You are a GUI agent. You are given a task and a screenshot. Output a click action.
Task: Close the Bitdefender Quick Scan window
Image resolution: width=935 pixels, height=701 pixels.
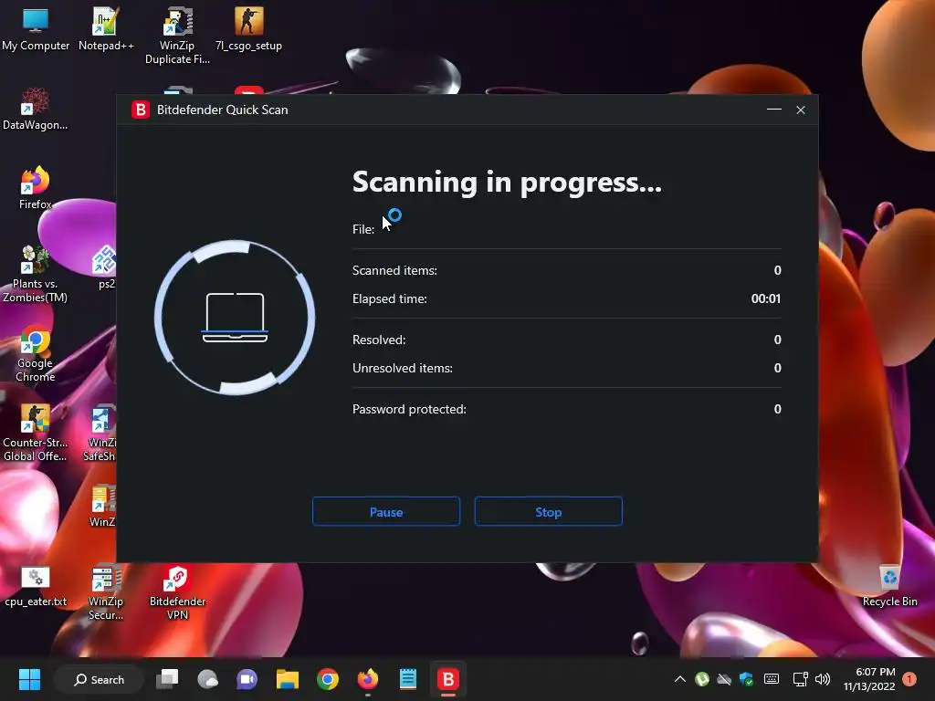[x=801, y=110]
